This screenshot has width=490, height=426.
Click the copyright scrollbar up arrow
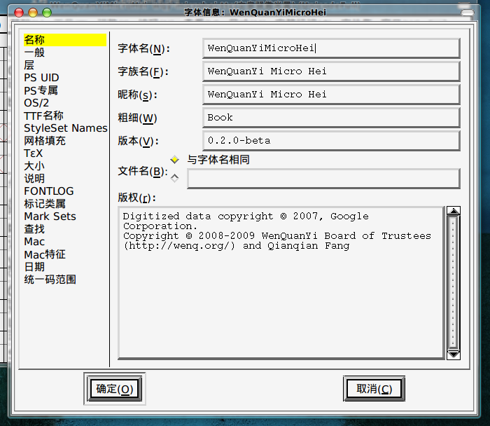(454, 211)
